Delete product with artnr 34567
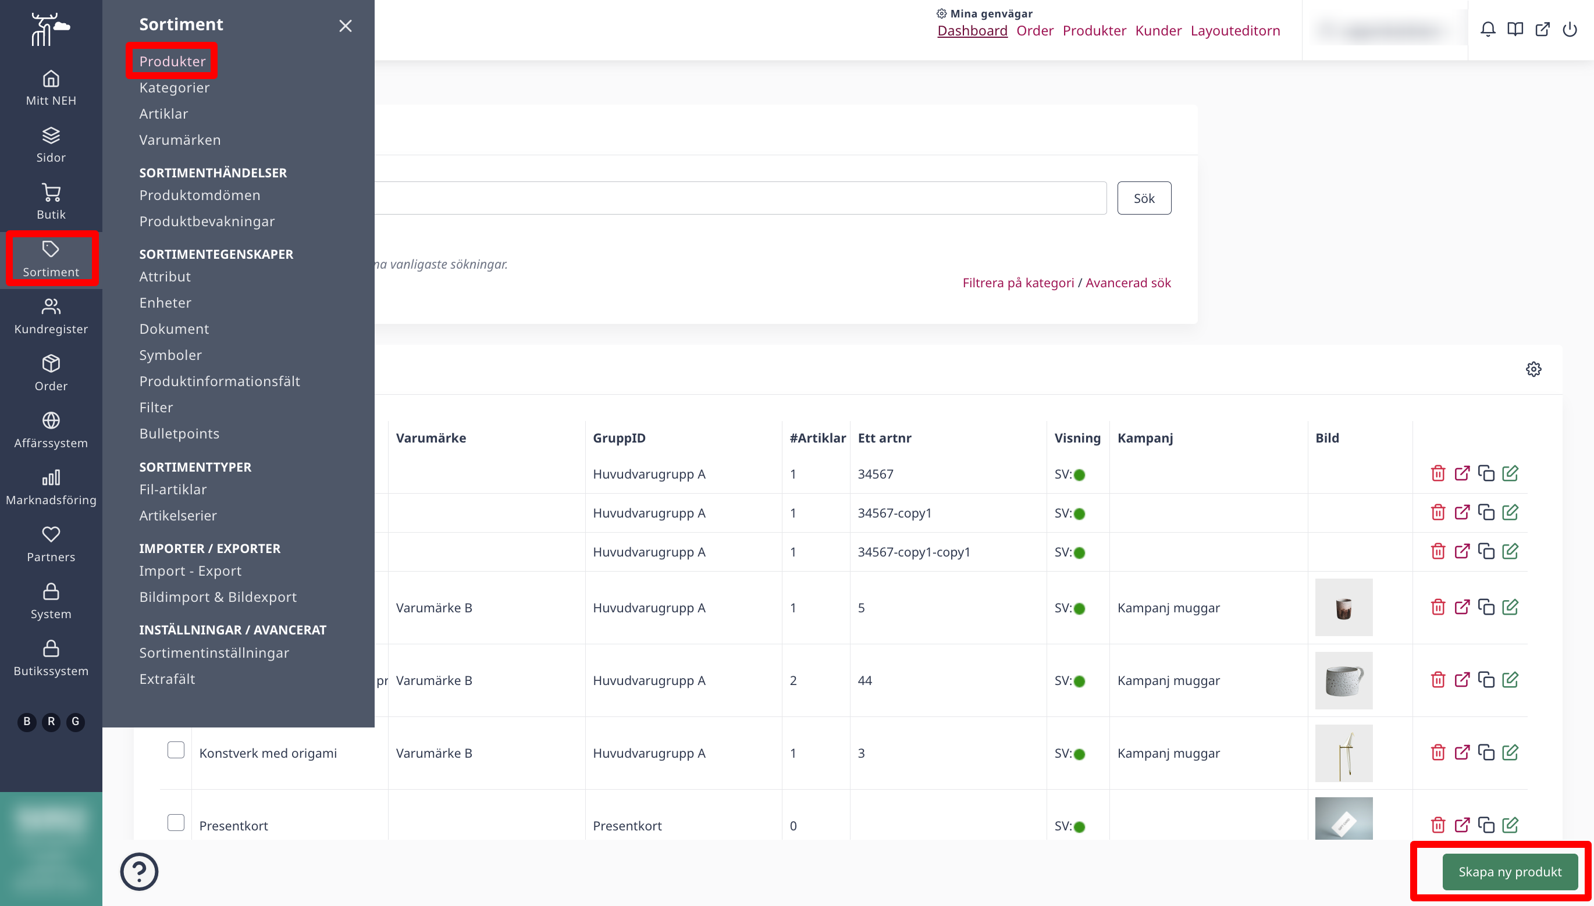This screenshot has width=1594, height=906. pos(1438,473)
